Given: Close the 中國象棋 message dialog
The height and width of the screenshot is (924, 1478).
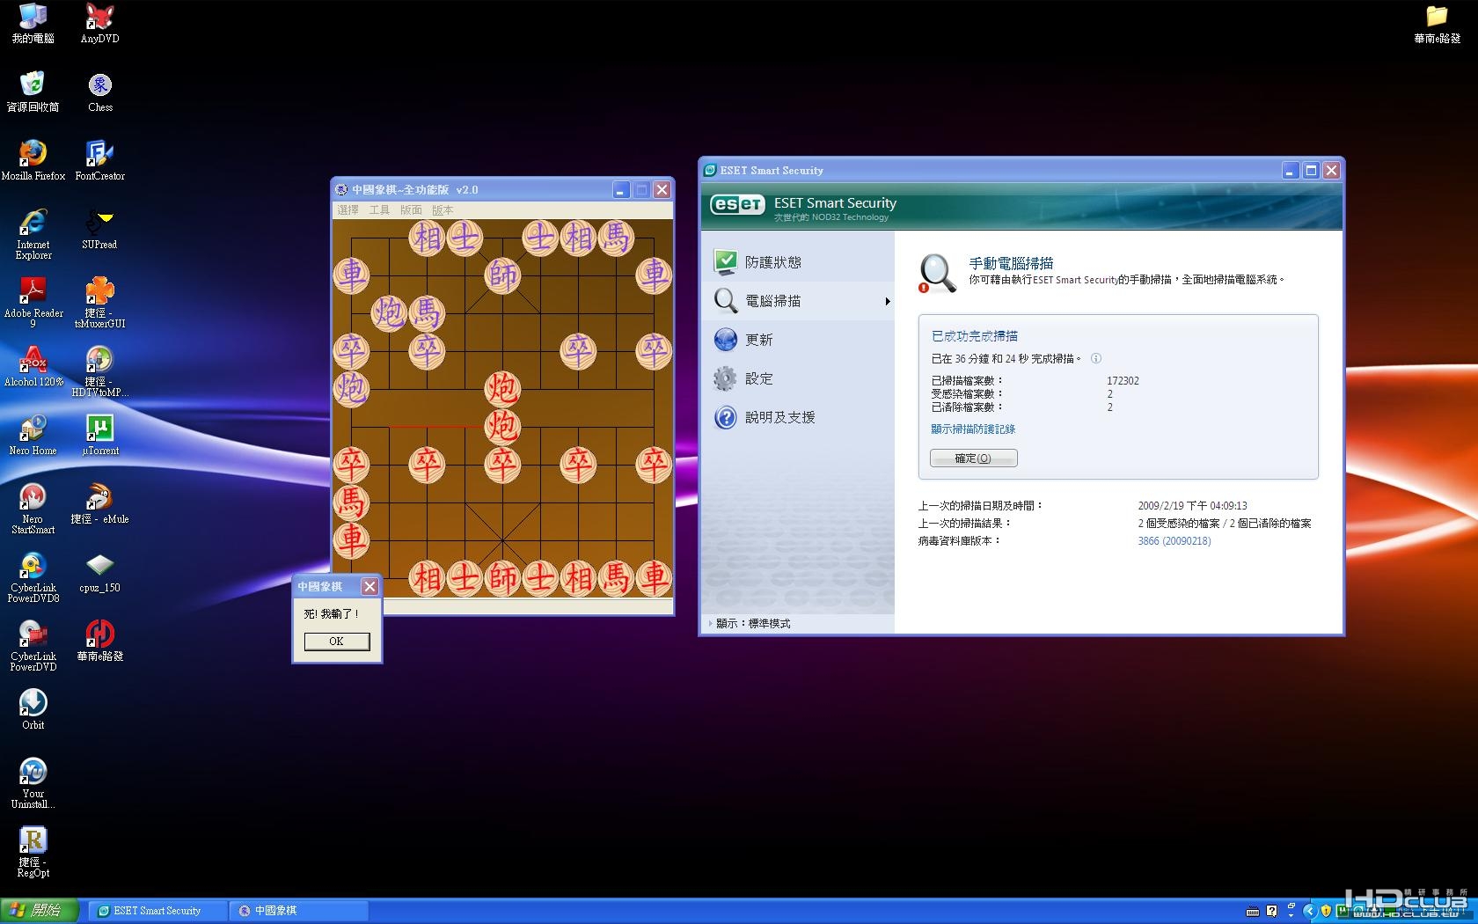Looking at the screenshot, I should [x=370, y=586].
